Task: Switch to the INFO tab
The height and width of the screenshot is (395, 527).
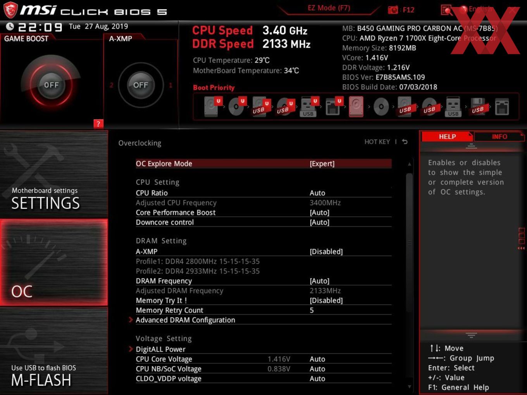Action: point(499,137)
